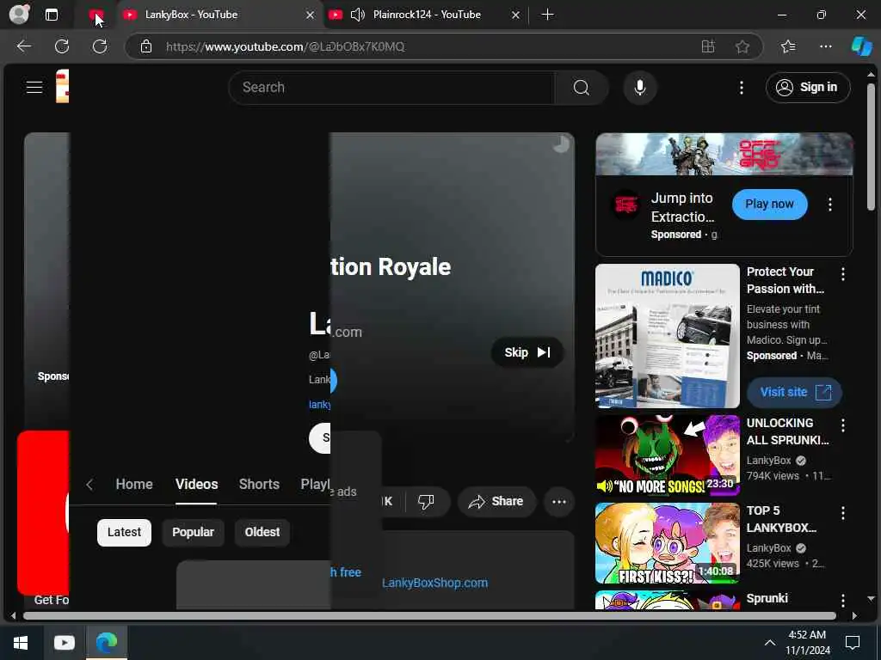Open the YouTube hamburger guide menu
The width and height of the screenshot is (881, 660).
pyautogui.click(x=34, y=87)
